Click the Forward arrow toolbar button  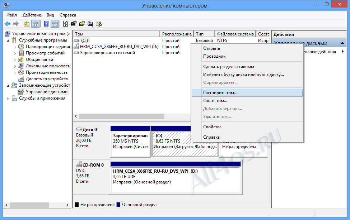coord(16,24)
